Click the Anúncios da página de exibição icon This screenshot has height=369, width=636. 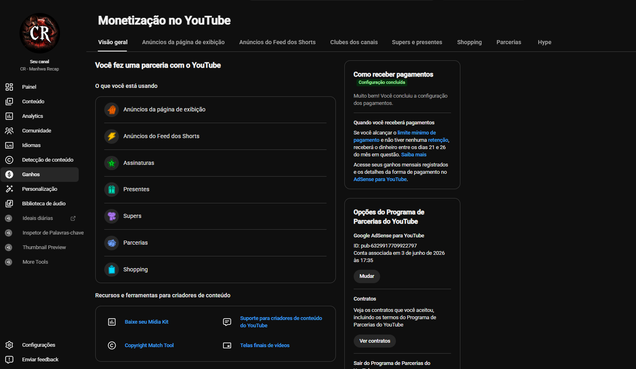point(112,110)
